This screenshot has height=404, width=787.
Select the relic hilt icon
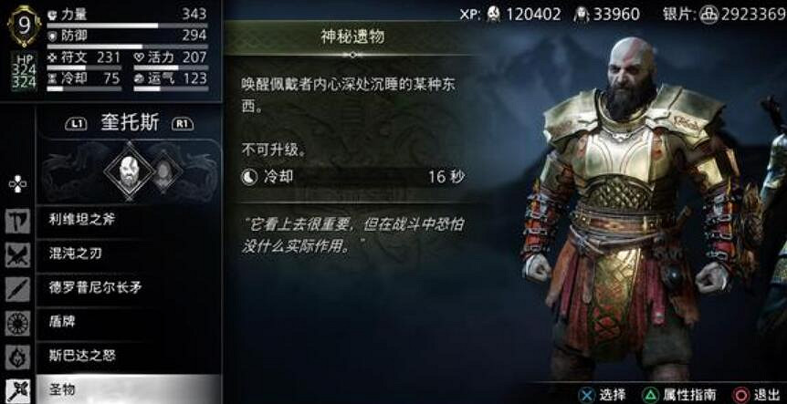pos(18,391)
